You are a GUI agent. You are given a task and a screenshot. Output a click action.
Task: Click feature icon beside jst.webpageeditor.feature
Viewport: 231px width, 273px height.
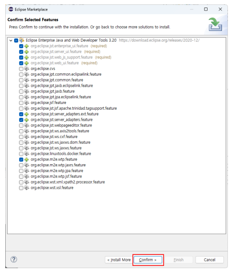tap(27, 126)
